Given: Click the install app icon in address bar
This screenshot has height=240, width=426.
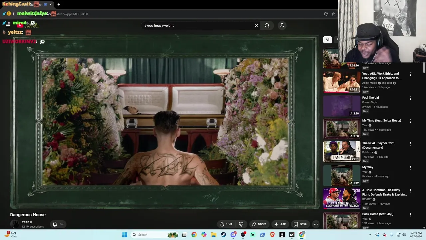Looking at the screenshot, I should tap(326, 14).
